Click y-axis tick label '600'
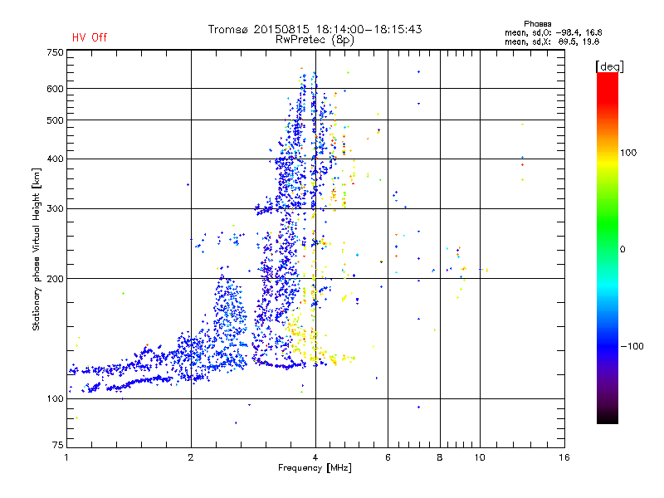The height and width of the screenshot is (498, 664). coord(55,89)
